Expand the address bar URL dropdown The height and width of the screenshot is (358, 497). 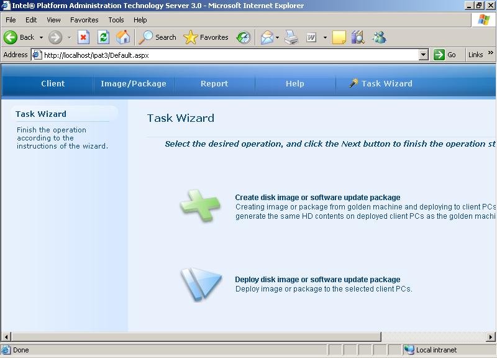(424, 55)
